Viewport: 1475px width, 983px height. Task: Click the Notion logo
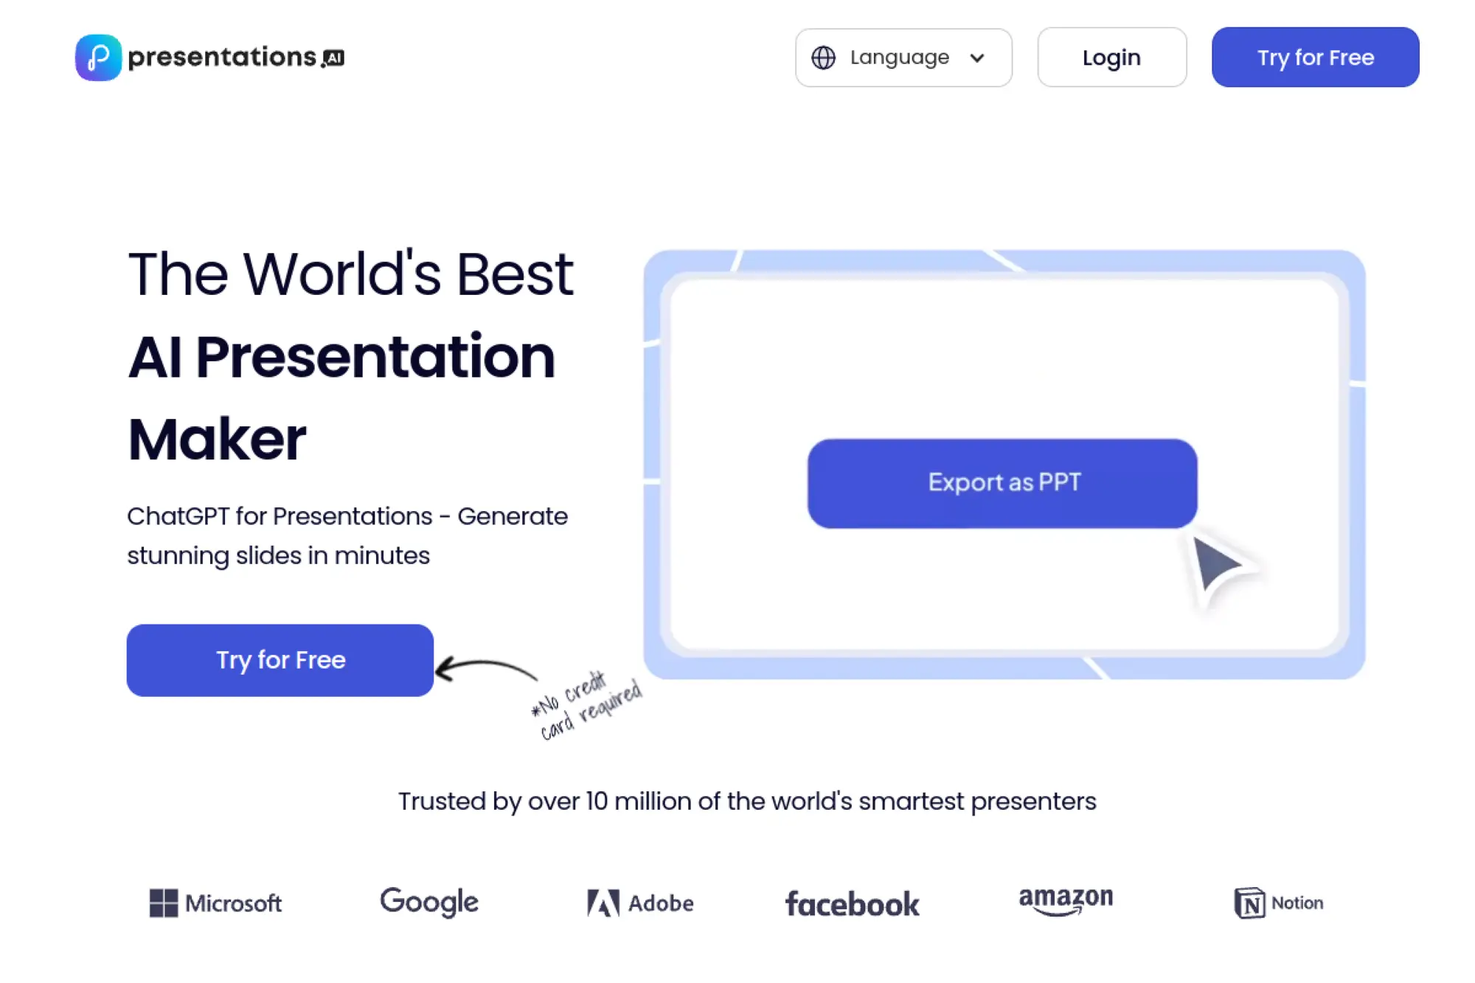pos(1278,902)
